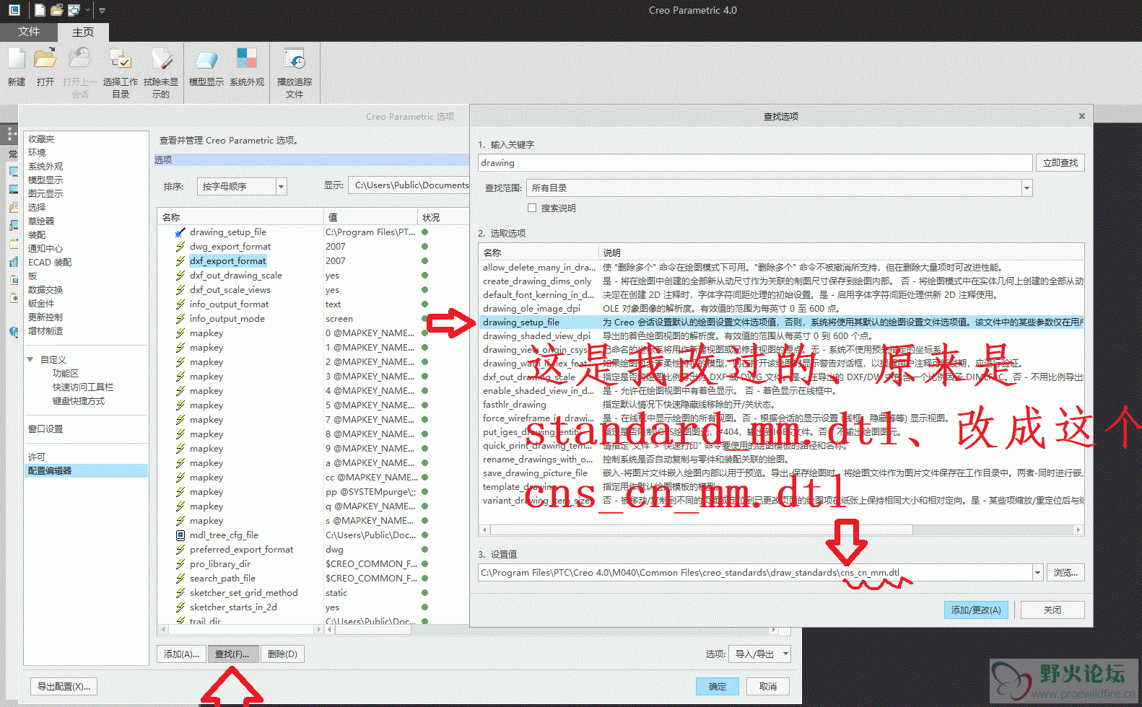Select 配置编辑器 in the sidebar
This screenshot has width=1142, height=707.
coord(87,470)
